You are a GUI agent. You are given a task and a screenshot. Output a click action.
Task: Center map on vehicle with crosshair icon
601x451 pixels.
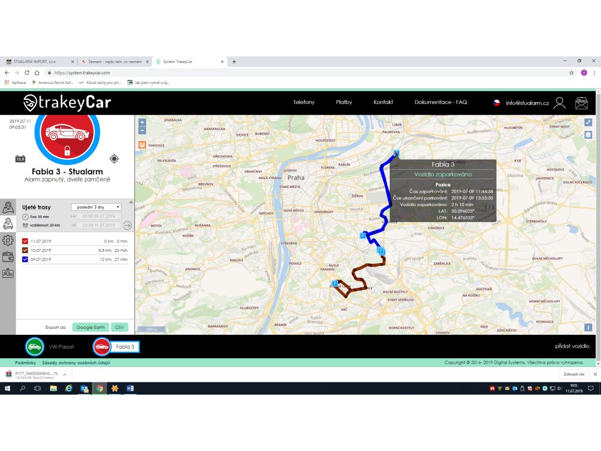[x=114, y=159]
